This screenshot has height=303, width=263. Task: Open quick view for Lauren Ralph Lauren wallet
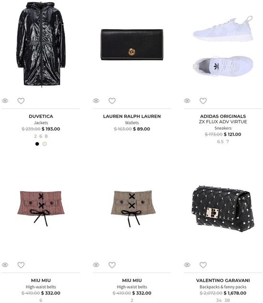coord(96,101)
